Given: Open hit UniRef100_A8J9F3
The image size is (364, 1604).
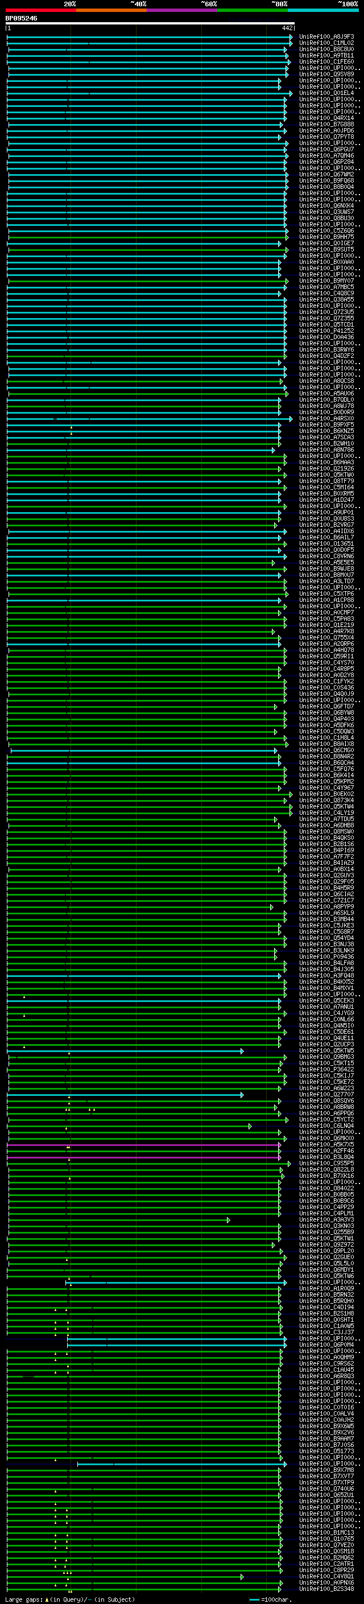Looking at the screenshot, I should 326,37.
